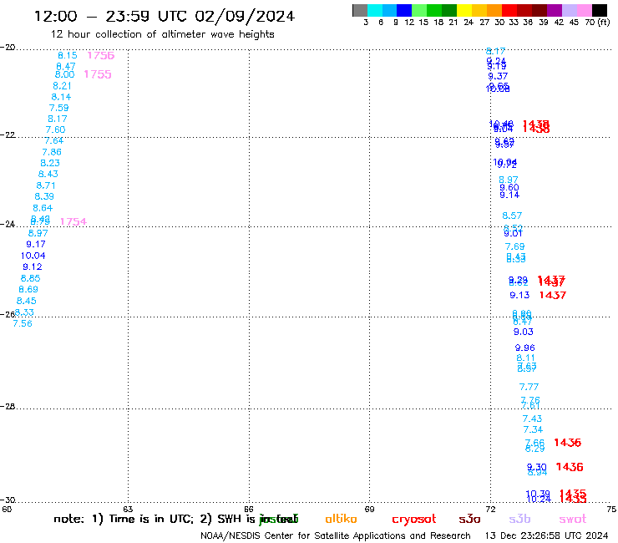Click the '12:00 – 23:59 UTC 02/09/2024' title
This screenshot has height=543, width=618.
(165, 16)
